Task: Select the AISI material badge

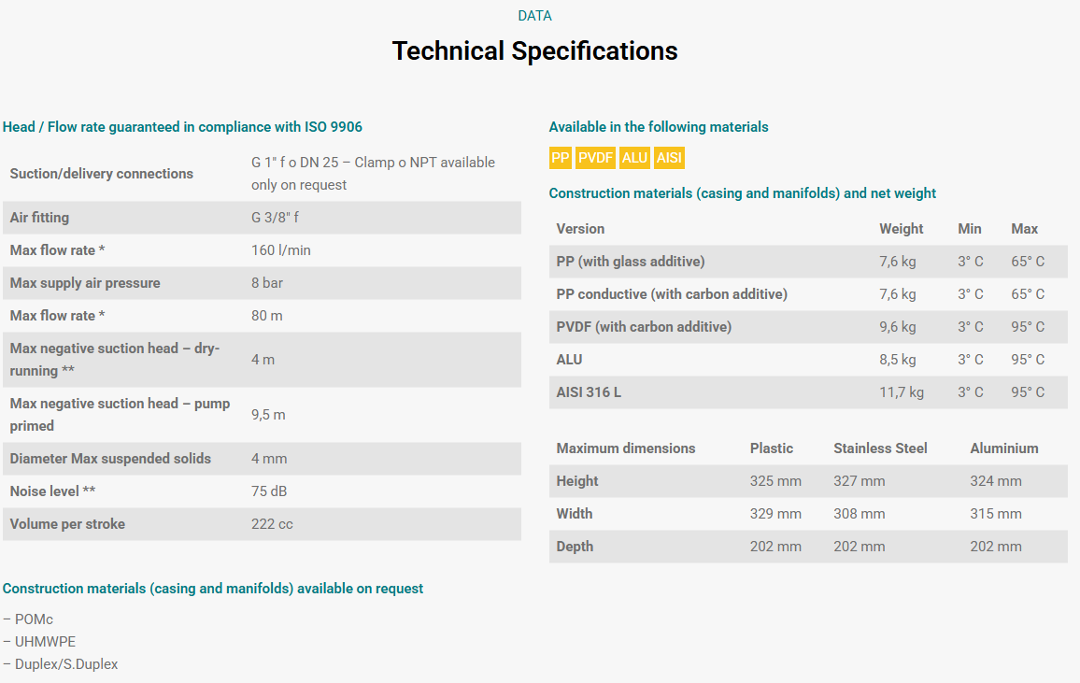Action: pos(669,158)
